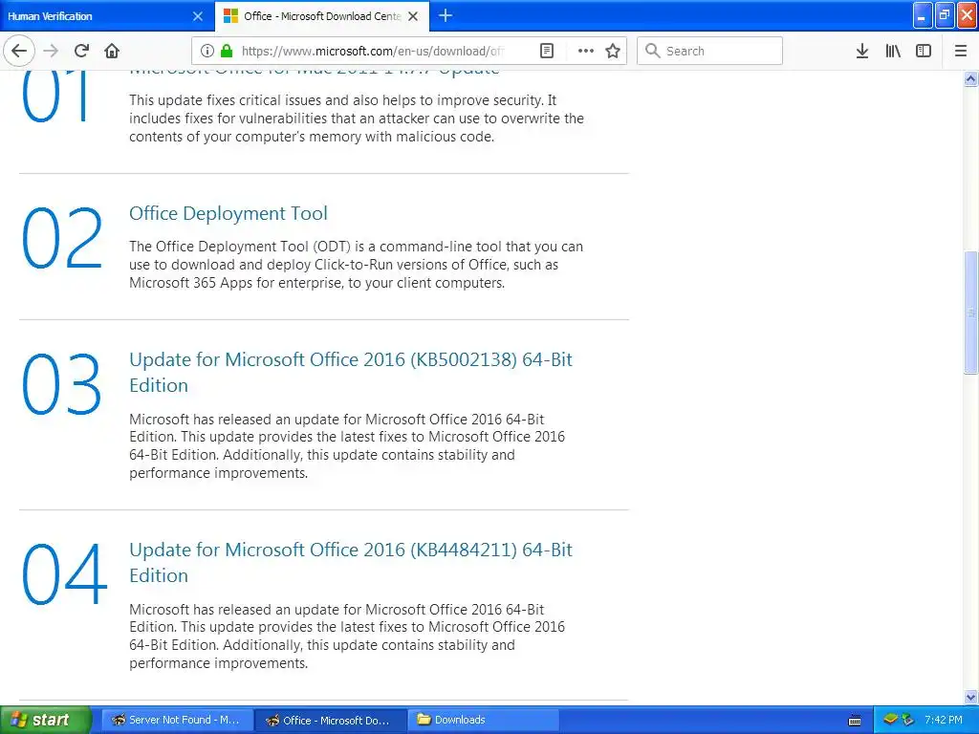Click the on-screen keyboard tray icon
The height and width of the screenshot is (734, 979).
tap(855, 721)
